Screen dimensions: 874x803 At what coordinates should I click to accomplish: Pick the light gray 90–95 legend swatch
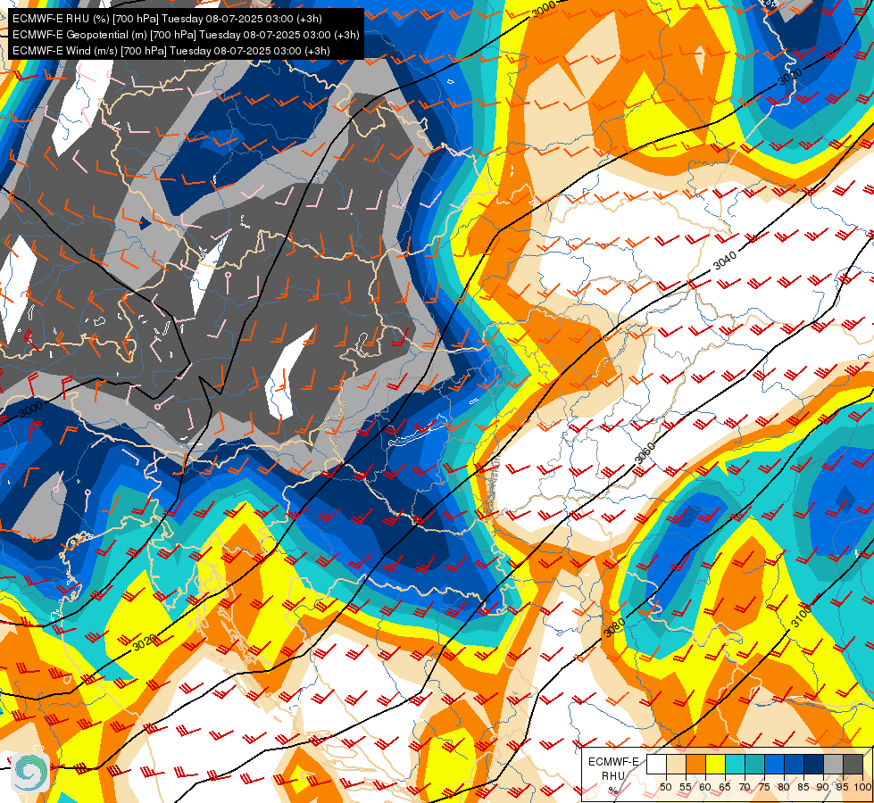833,764
